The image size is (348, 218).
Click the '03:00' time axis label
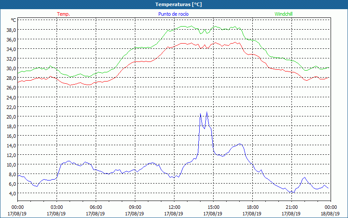57,207
